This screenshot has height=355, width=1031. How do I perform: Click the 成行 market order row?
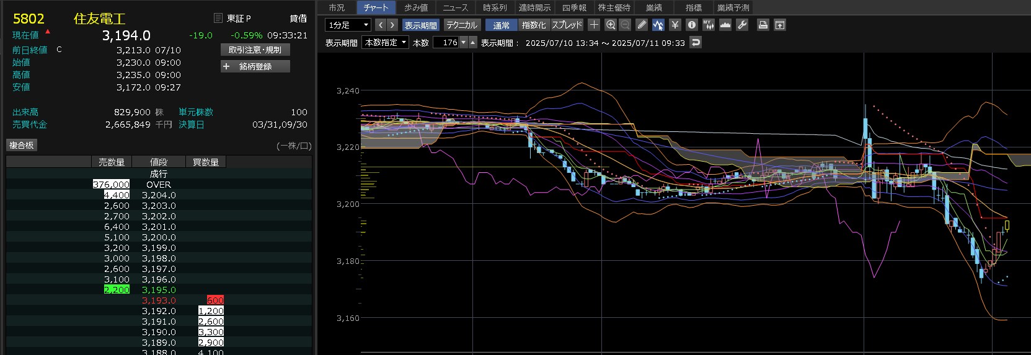[159, 174]
